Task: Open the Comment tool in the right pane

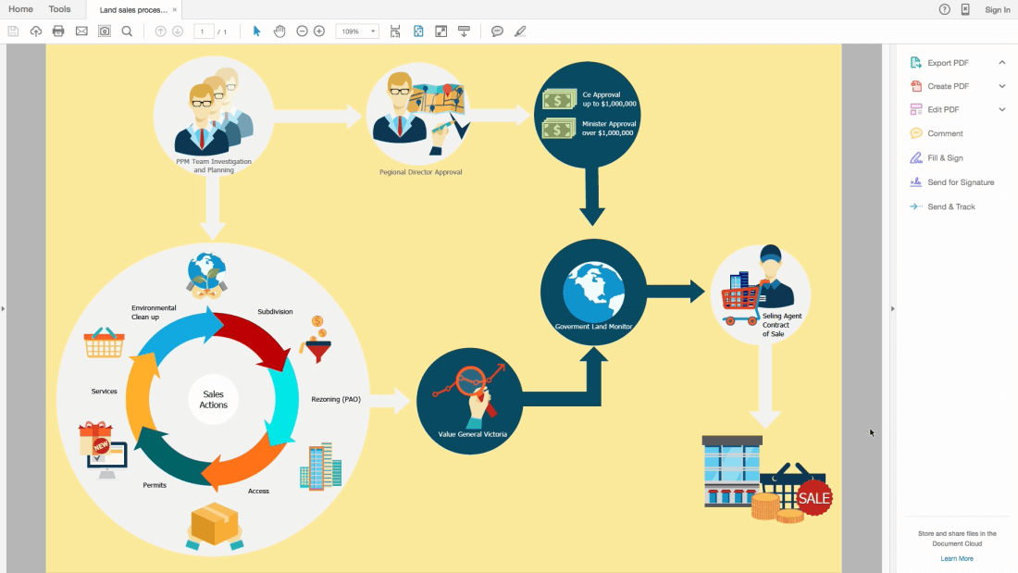Action: pos(945,133)
